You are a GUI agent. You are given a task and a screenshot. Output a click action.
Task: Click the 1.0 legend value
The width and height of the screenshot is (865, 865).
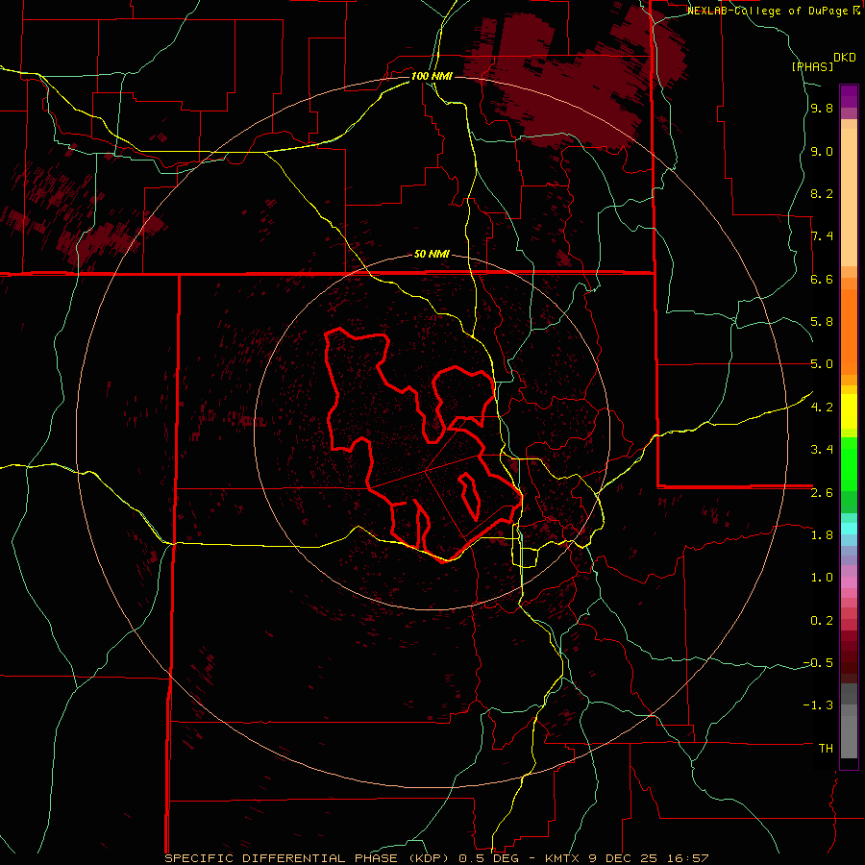[822, 577]
